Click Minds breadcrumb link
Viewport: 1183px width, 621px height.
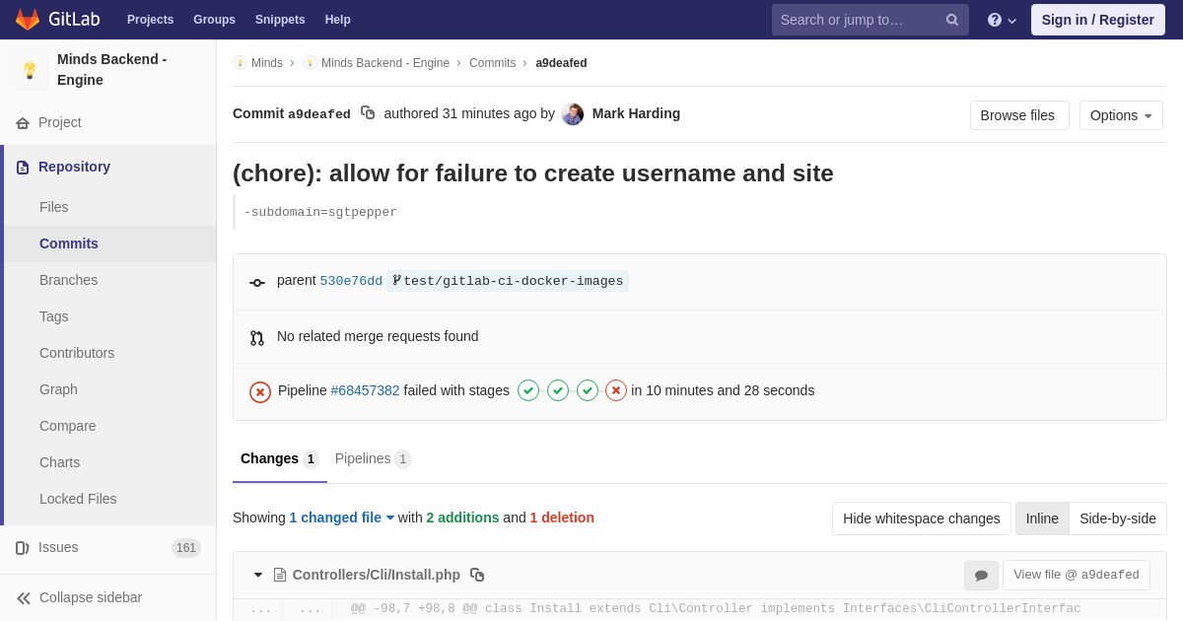[267, 63]
